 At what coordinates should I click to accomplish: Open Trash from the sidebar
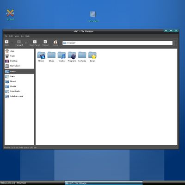click(x=19, y=56)
